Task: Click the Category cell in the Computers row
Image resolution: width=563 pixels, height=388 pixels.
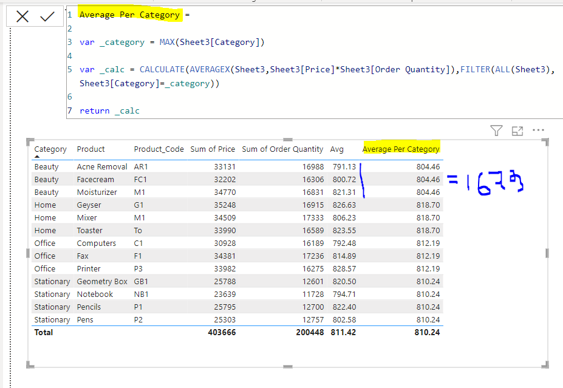Action: point(45,243)
